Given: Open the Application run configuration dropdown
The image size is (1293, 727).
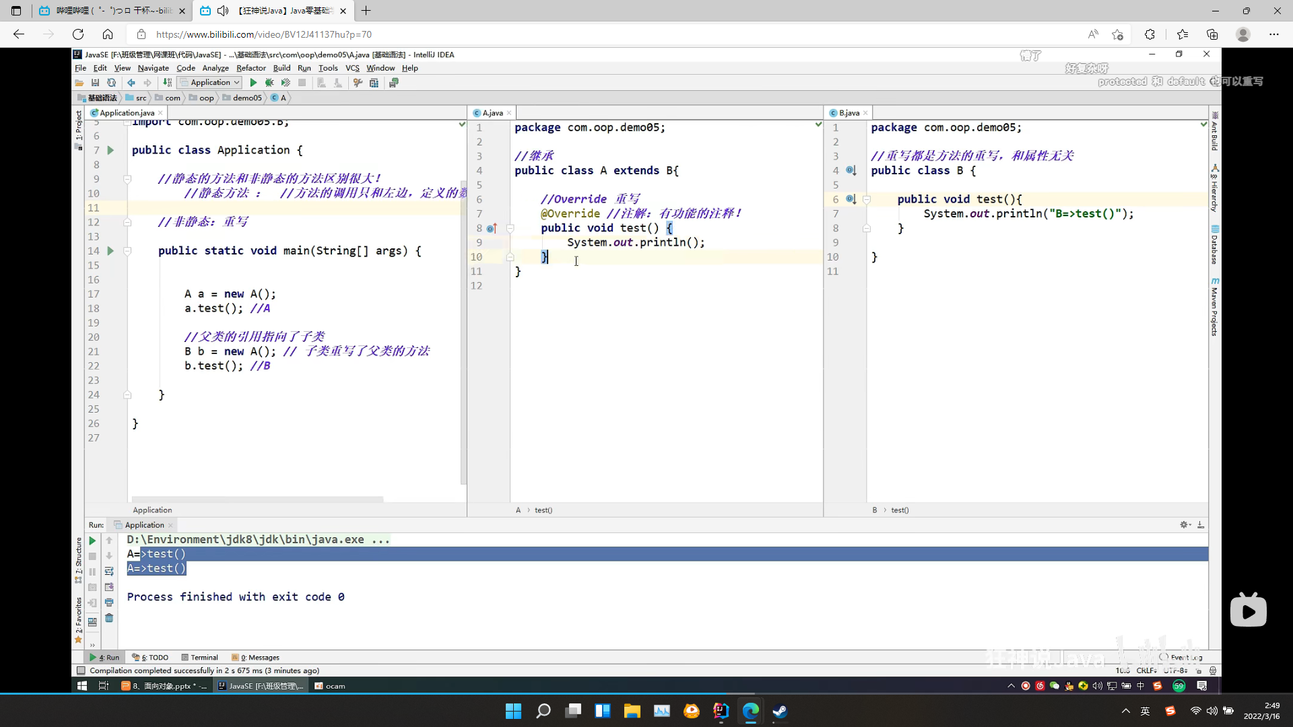Looking at the screenshot, I should coord(210,83).
